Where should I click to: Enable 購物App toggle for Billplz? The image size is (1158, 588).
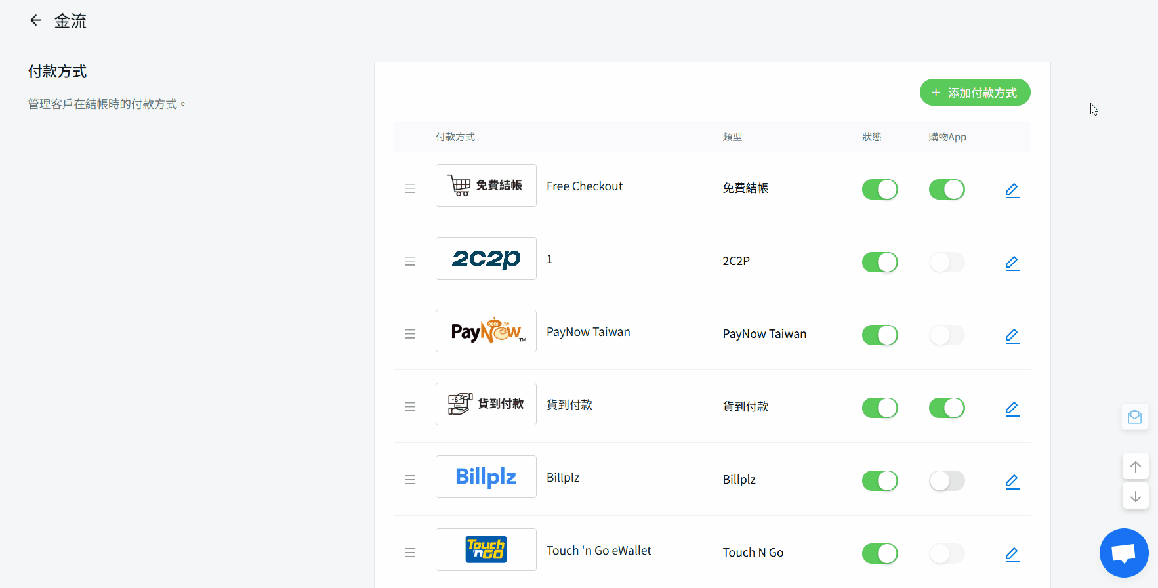(946, 481)
